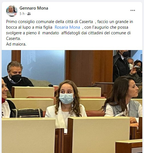Click Gennaro Mona's profile picture
Screen dimensions: 144x153
(x=12, y=11)
